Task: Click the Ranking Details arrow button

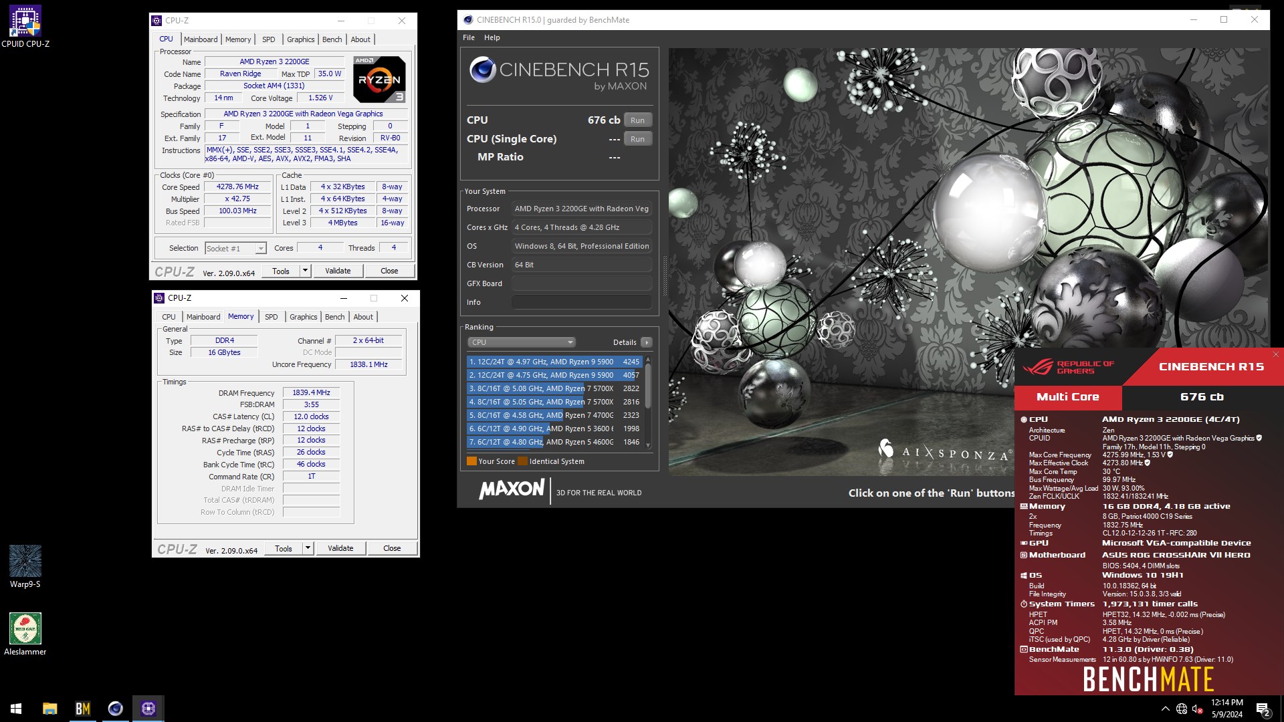Action: point(647,342)
